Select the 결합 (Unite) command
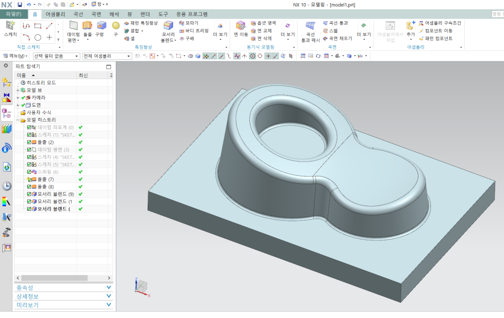 (x=133, y=31)
